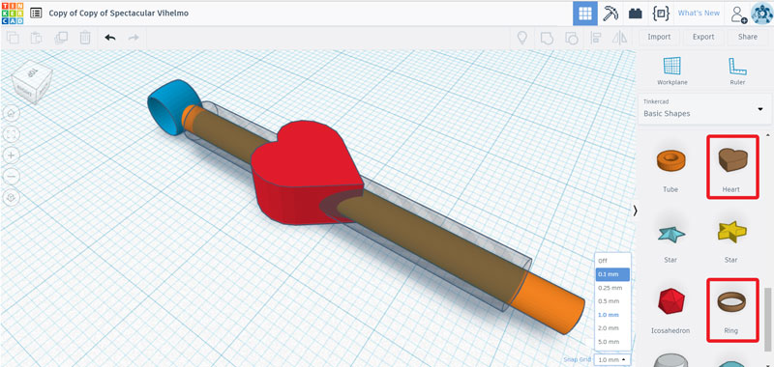Click the Fit all in view icon
This screenshot has height=367, width=774.
click(x=12, y=134)
